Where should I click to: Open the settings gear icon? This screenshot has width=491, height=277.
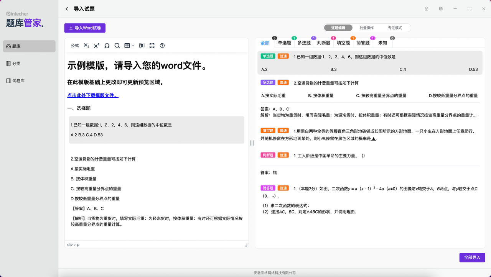(x=441, y=9)
